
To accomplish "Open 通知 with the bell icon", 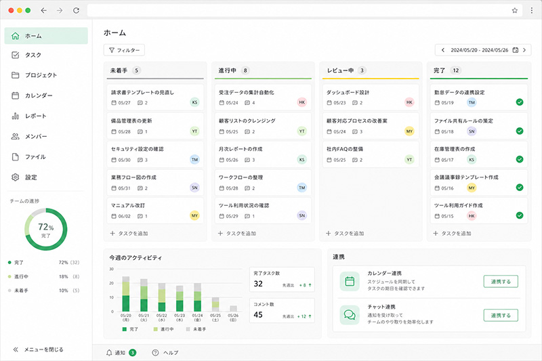I will tap(109, 353).
